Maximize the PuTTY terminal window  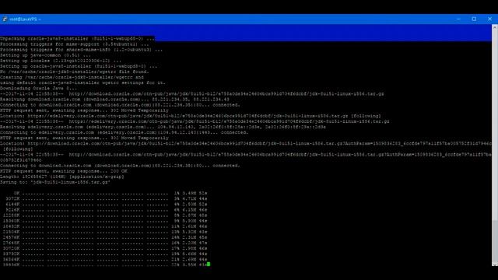pyautogui.click(x=474, y=19)
